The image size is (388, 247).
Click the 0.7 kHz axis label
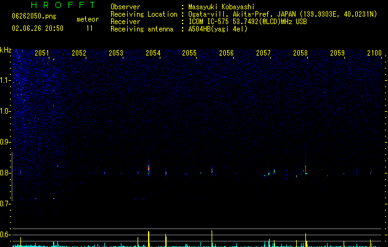tap(6, 204)
